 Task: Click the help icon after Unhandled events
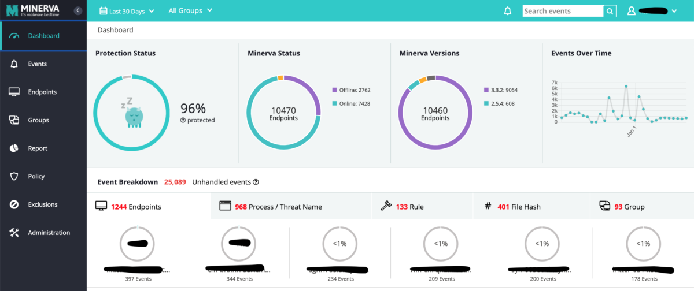coord(256,182)
